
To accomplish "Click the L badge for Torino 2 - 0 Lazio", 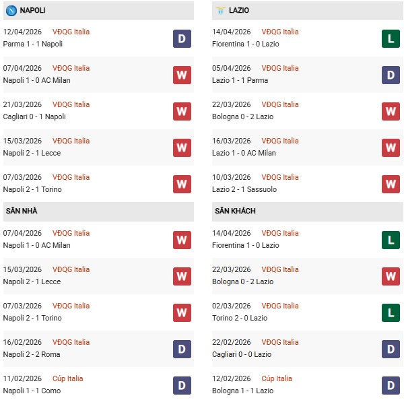I will coord(391,312).
